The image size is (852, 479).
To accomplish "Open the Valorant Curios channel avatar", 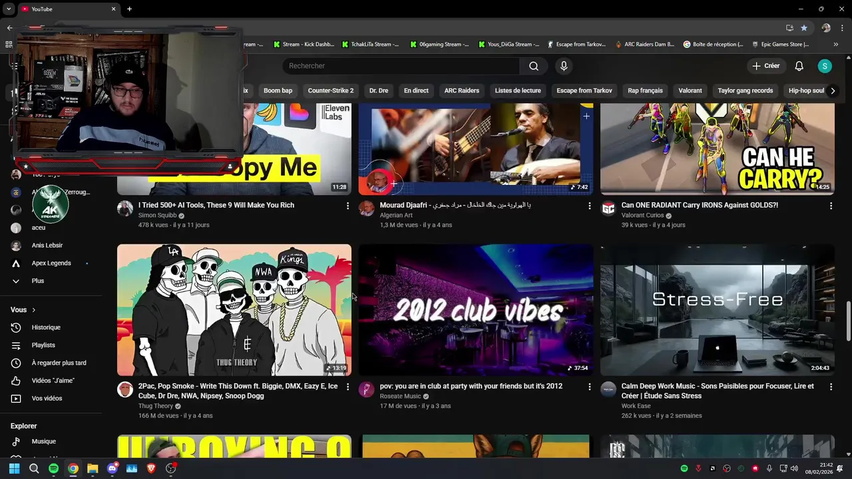I will pos(608,209).
